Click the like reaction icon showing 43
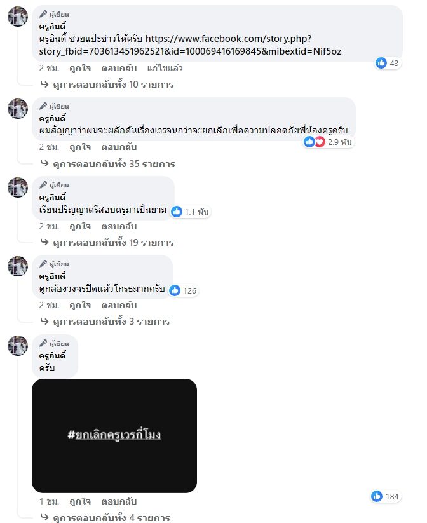Viewport: 427px width, 523px height. (x=381, y=63)
